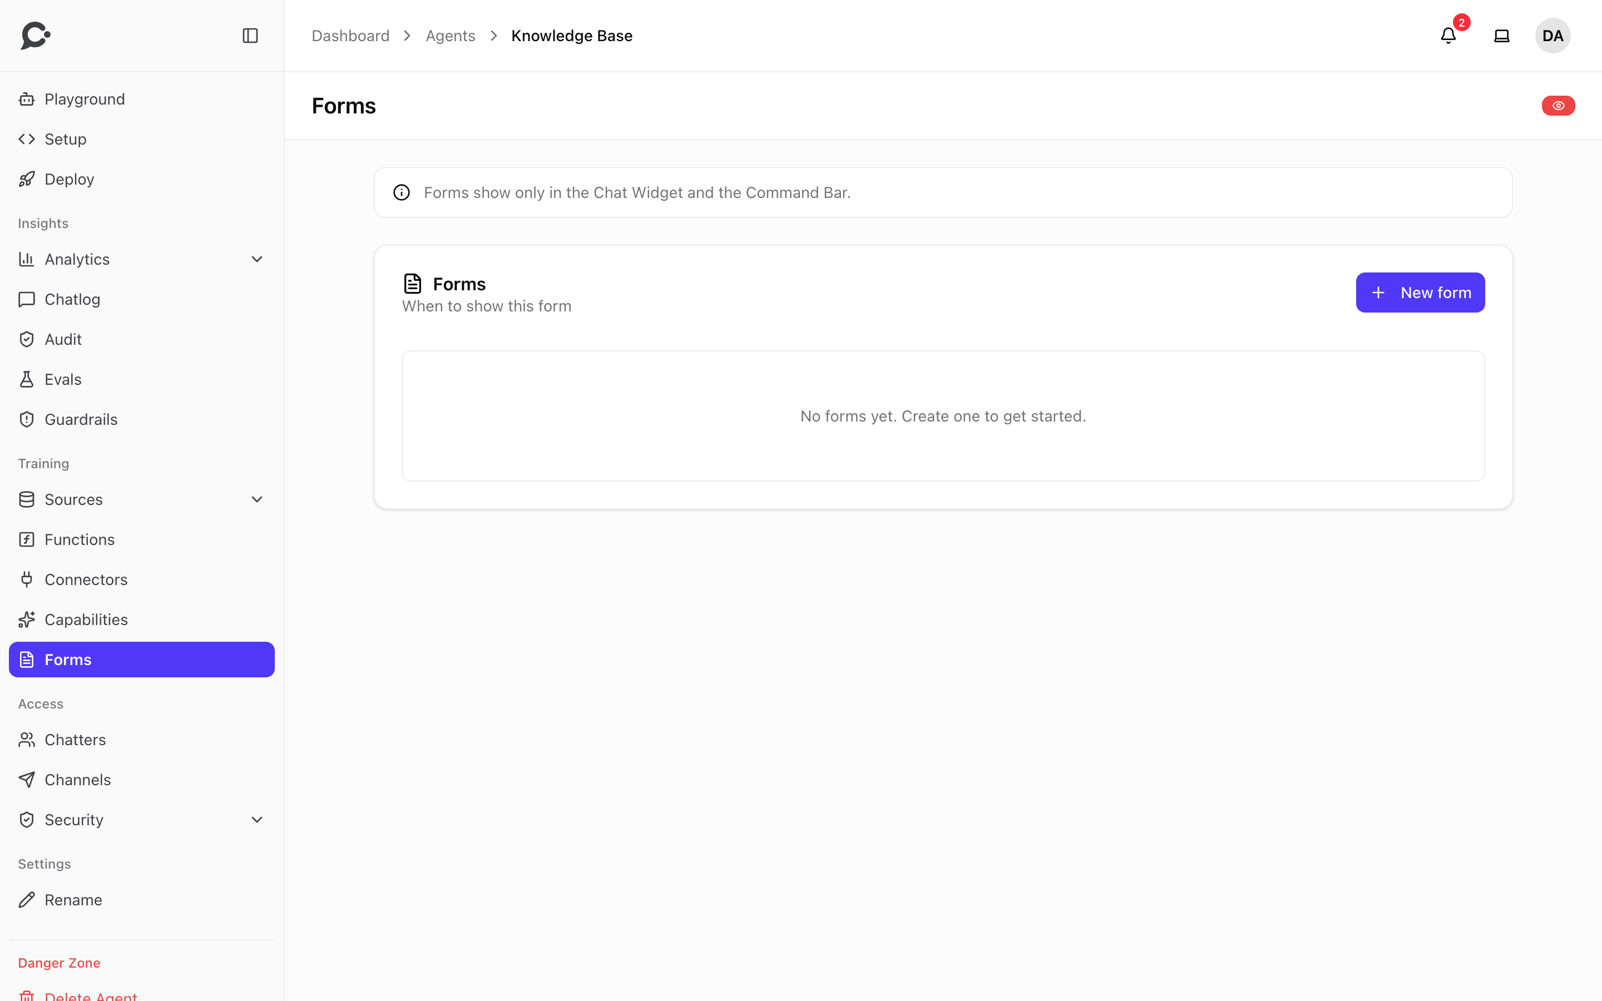The width and height of the screenshot is (1602, 1001).
Task: Open the DA user avatar menu
Action: point(1552,36)
